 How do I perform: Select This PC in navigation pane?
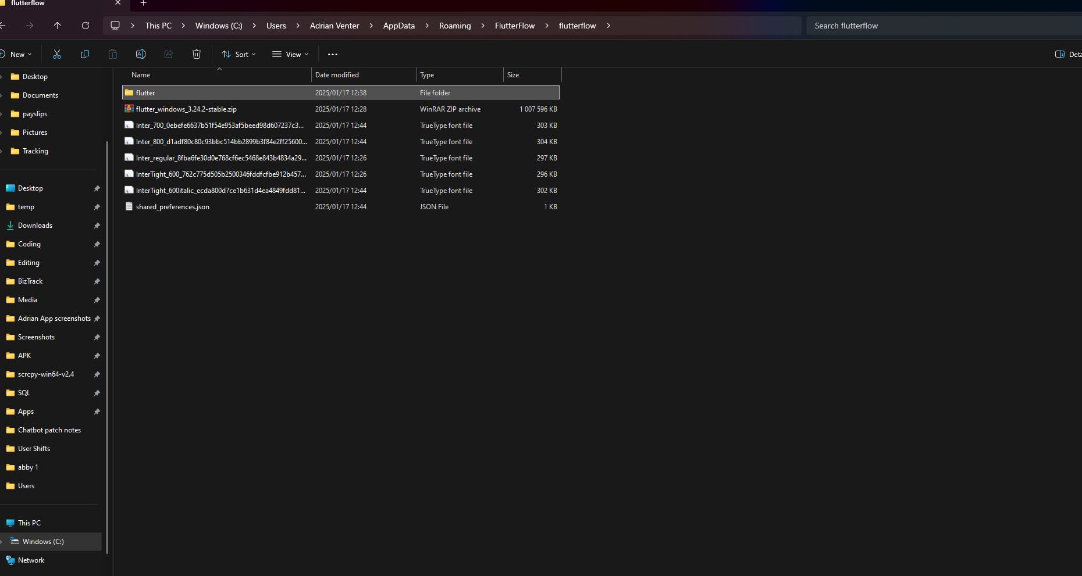click(29, 523)
